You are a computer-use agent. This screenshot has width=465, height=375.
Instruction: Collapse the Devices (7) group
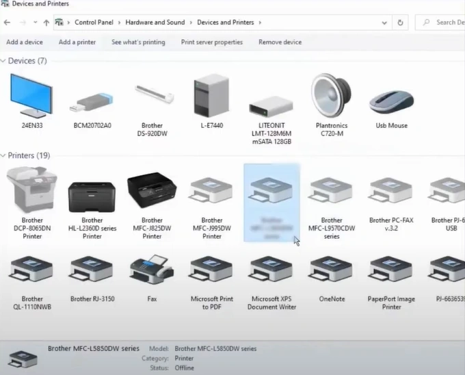4,62
